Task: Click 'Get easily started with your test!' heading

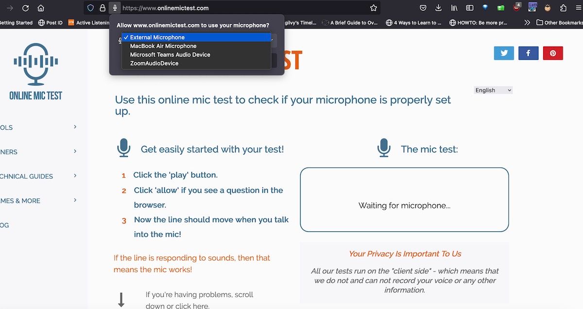Action: (x=212, y=149)
